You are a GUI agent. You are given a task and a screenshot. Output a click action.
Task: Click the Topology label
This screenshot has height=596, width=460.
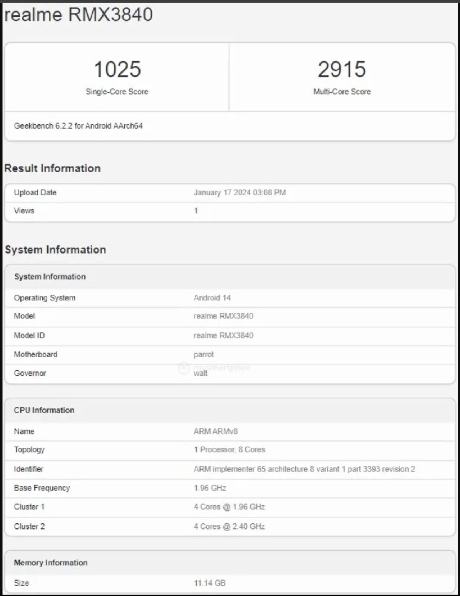29,450
